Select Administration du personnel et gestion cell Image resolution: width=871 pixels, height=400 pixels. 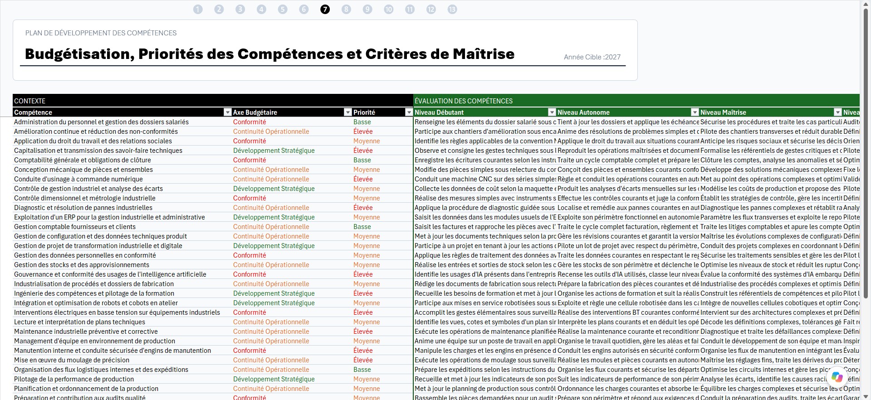[122, 122]
